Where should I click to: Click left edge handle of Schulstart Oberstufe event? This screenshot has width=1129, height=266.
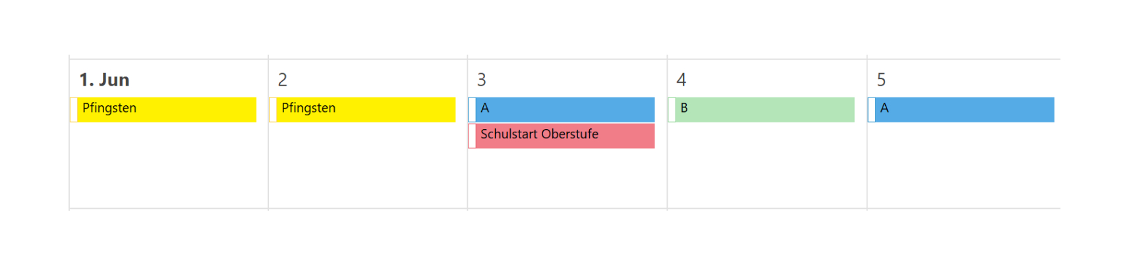472,136
